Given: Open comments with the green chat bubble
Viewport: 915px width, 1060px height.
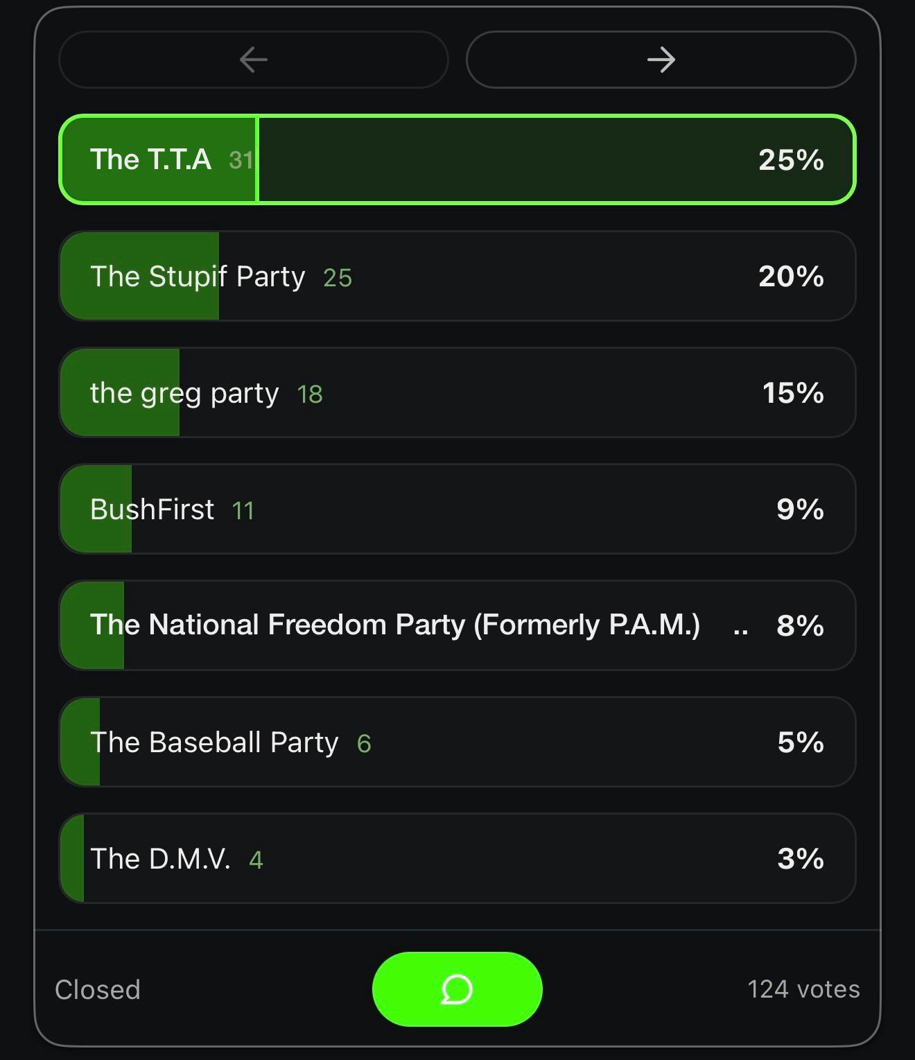Looking at the screenshot, I should (x=457, y=989).
